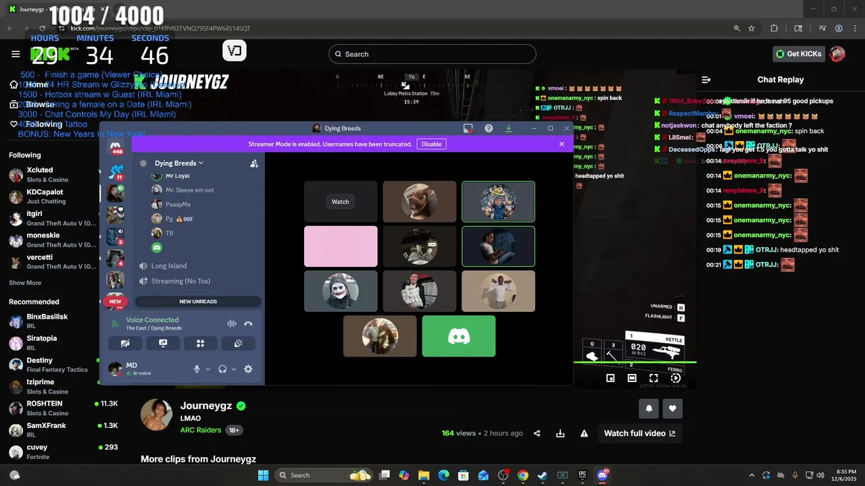Select the joker mask participant tile
865x486 pixels.
341,291
